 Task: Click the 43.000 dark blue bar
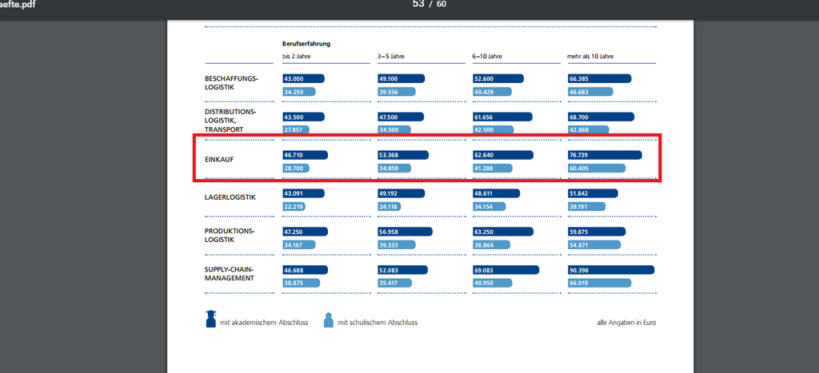(303, 78)
